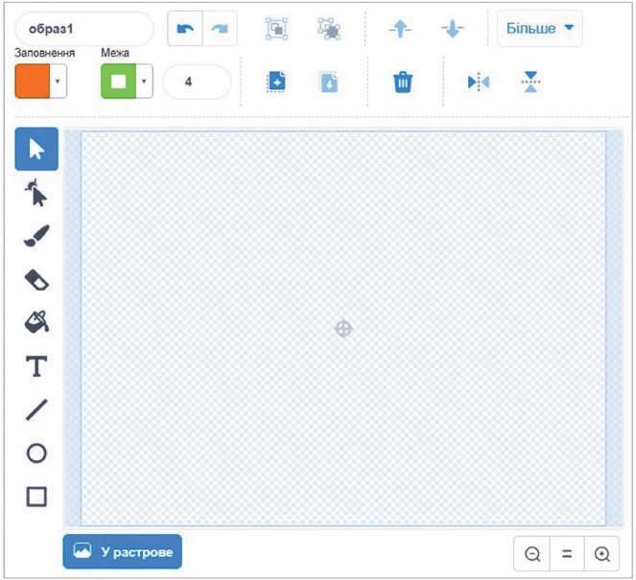Click the Group objects icon
636x580 pixels.
tap(276, 29)
